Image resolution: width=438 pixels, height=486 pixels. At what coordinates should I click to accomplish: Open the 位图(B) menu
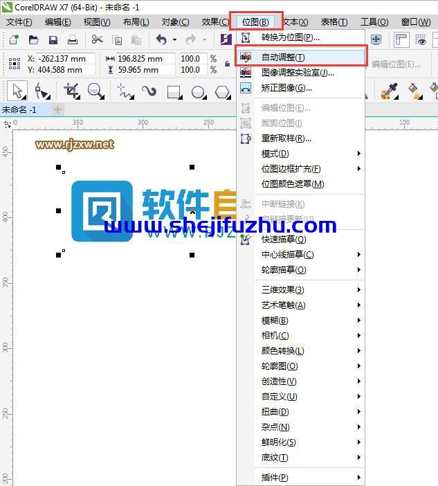255,22
